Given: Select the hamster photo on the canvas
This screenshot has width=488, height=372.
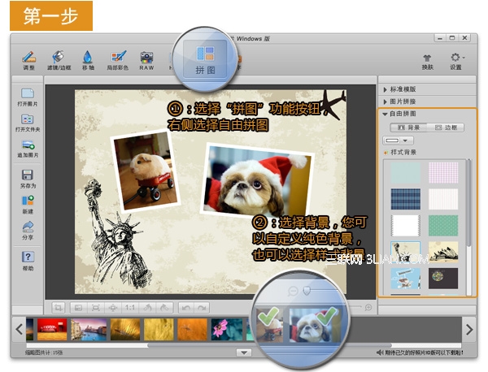Looking at the screenshot, I should coord(145,171).
